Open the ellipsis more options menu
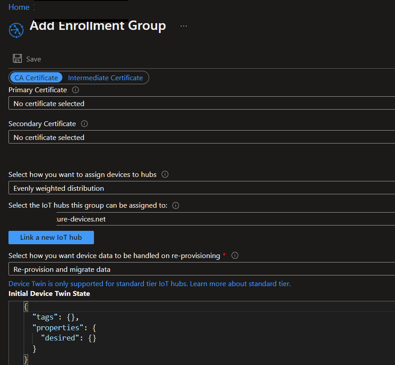Screen dimensions: 395x365 [183, 26]
